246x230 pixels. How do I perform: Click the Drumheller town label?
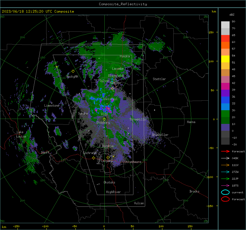coord(160,135)
